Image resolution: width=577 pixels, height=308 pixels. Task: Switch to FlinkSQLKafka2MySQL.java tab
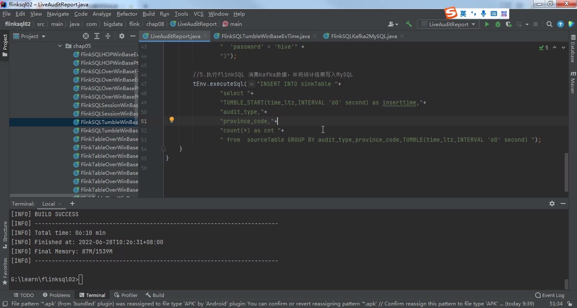tap(363, 36)
